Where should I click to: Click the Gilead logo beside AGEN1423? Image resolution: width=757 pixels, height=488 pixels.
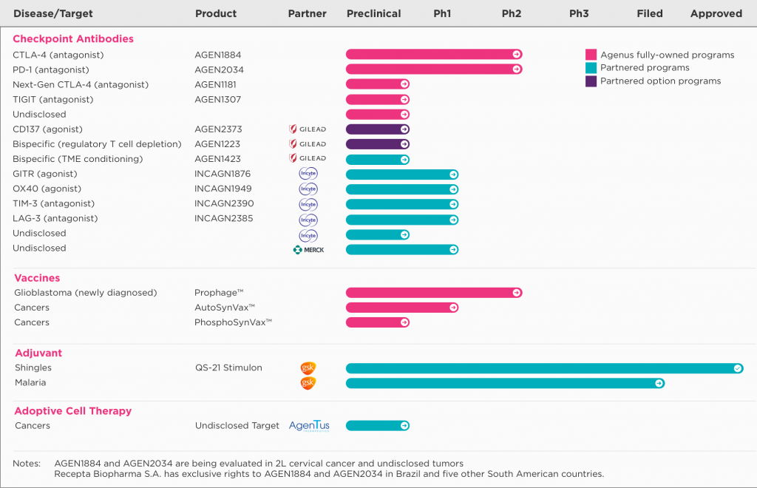308,158
